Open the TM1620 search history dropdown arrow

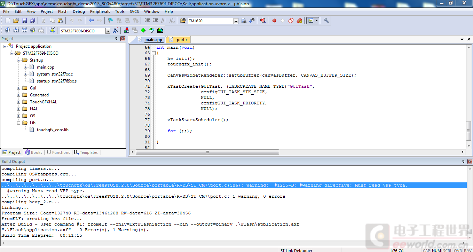point(236,21)
